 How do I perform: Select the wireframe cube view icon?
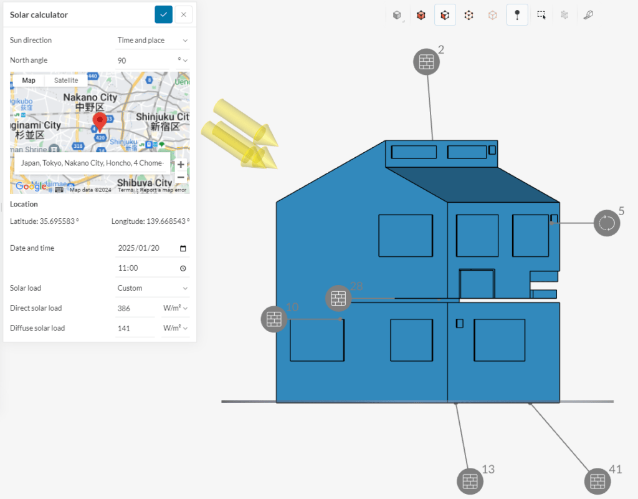[x=492, y=15]
